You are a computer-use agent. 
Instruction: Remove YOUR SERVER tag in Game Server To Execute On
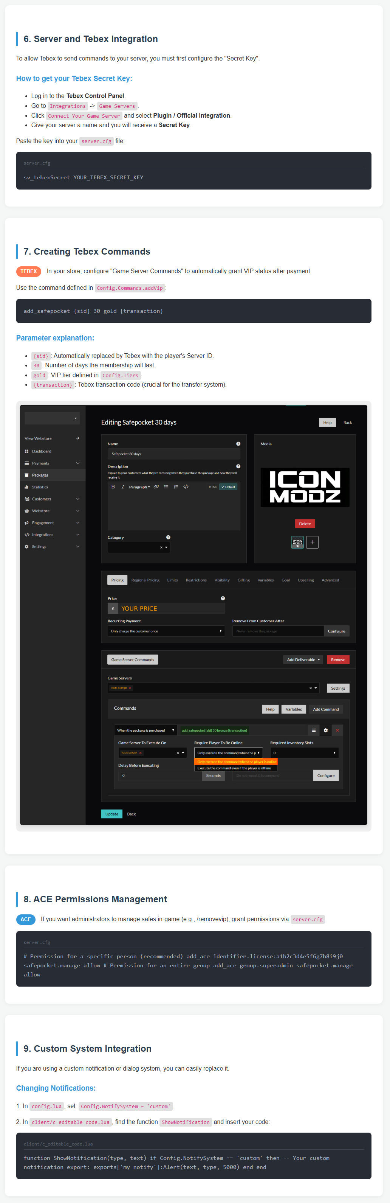(x=140, y=753)
